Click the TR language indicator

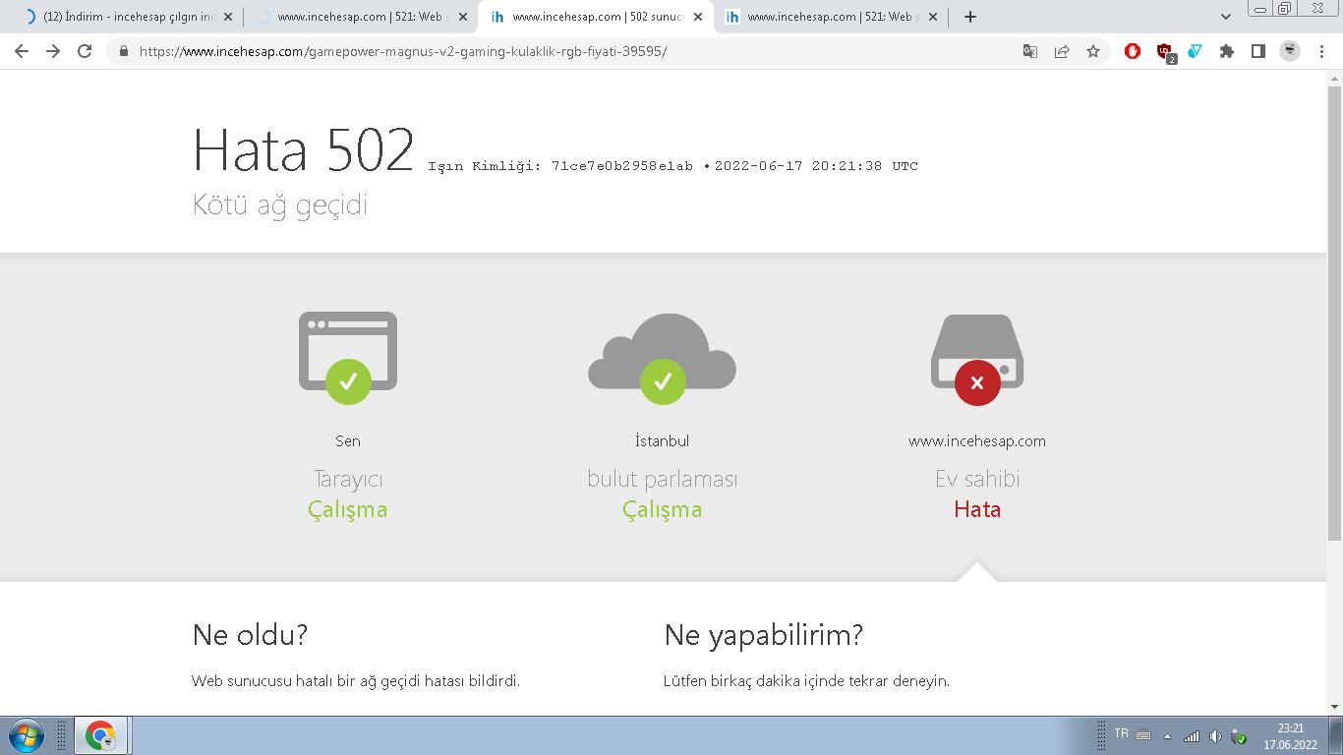point(1122,733)
